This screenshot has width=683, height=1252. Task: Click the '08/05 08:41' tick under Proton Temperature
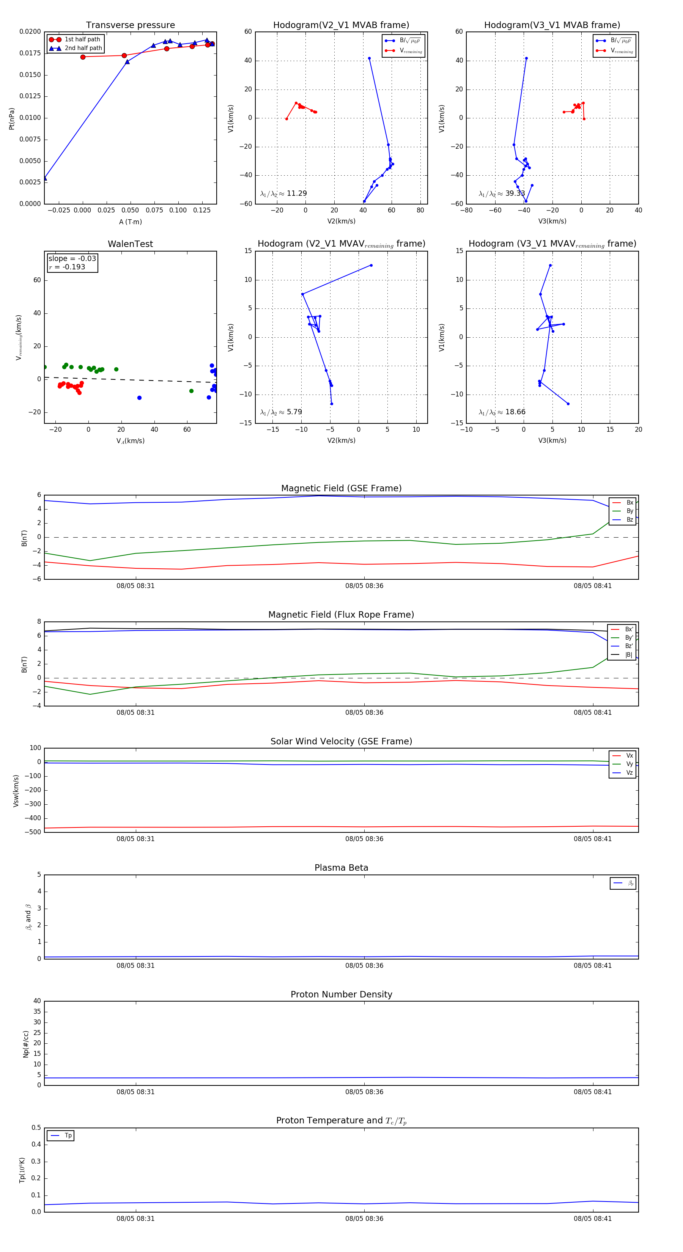593,1219
